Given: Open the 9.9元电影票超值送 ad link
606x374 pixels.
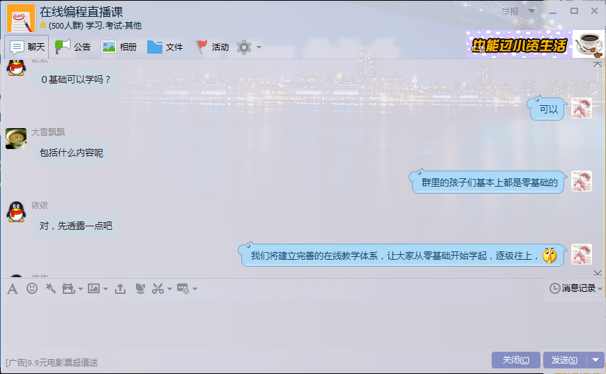Looking at the screenshot, I should 52,362.
